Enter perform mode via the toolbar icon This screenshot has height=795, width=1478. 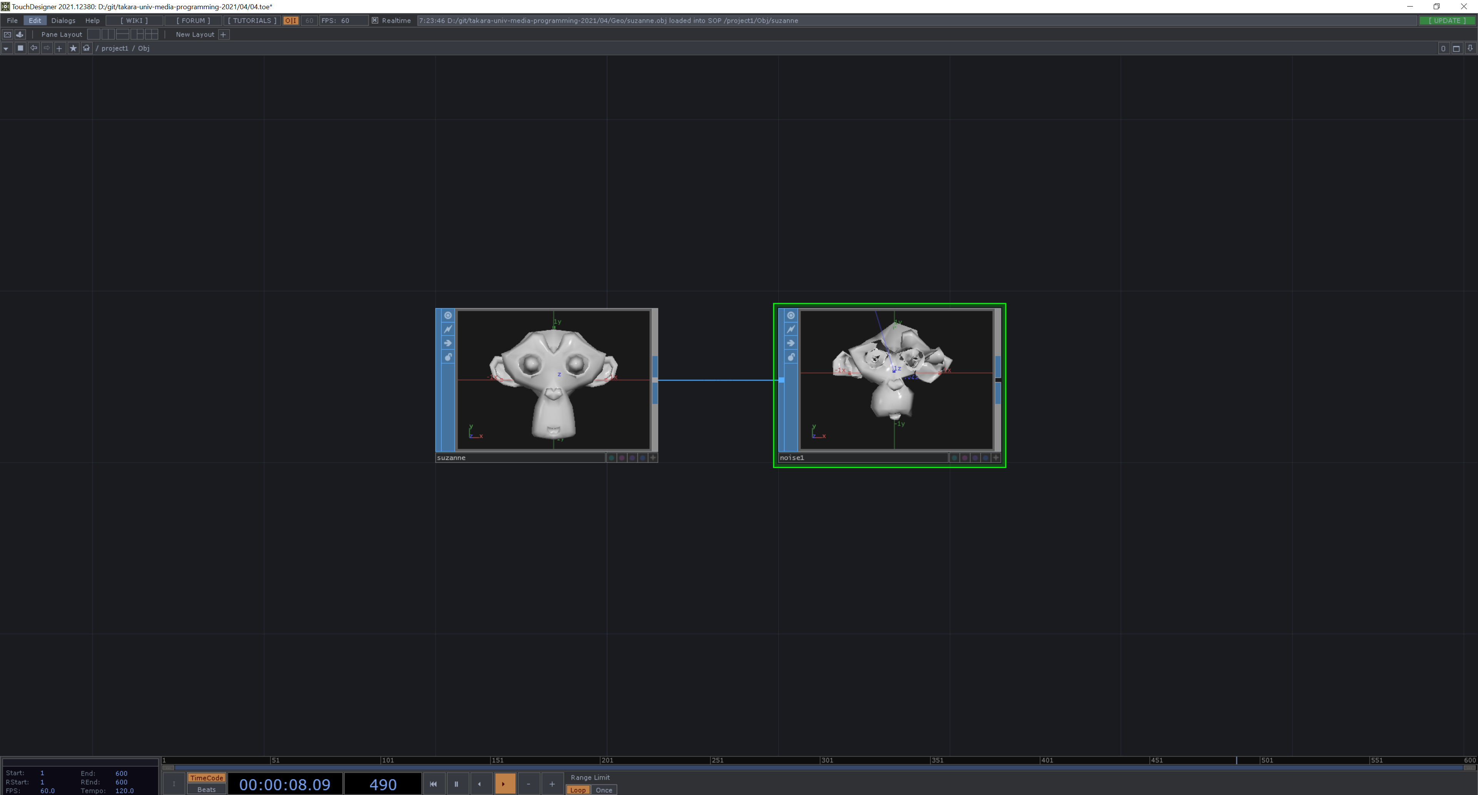pos(7,34)
